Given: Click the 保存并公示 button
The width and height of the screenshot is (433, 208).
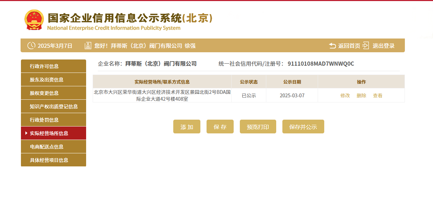Looking at the screenshot, I should 303,127.
